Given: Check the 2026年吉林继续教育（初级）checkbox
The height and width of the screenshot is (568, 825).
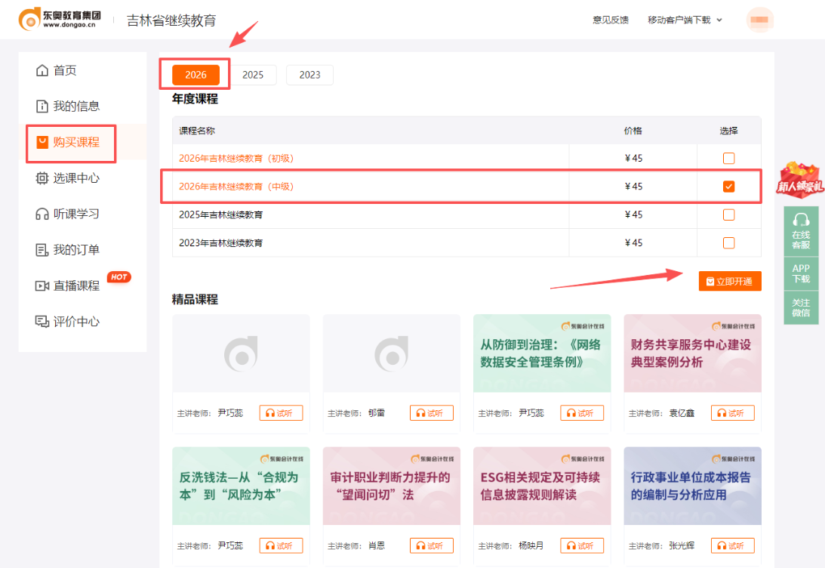Looking at the screenshot, I should coord(729,158).
